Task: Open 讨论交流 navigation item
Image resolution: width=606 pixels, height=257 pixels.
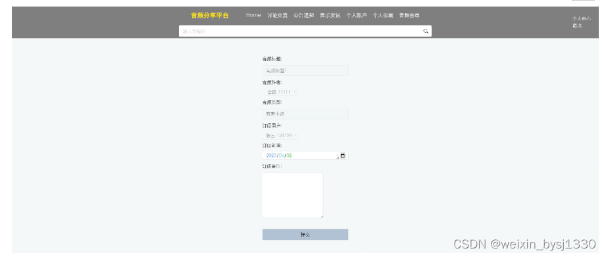Action: tap(278, 16)
